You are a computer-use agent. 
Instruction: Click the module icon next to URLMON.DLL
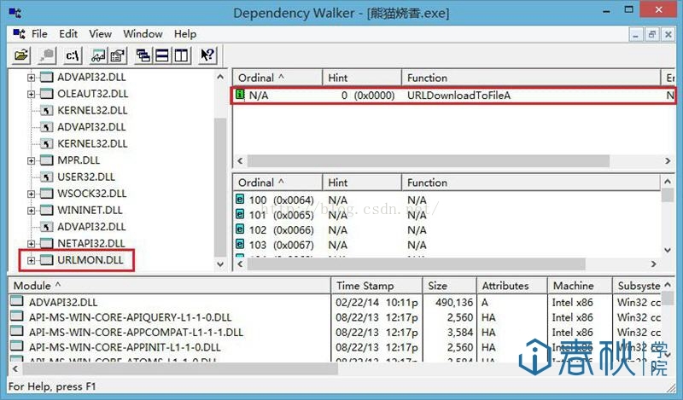coord(47,260)
